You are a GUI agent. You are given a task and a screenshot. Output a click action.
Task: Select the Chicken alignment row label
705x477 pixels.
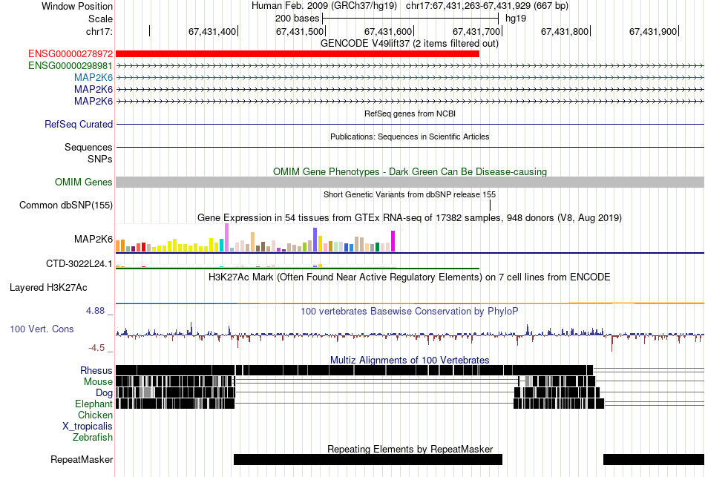coord(95,415)
